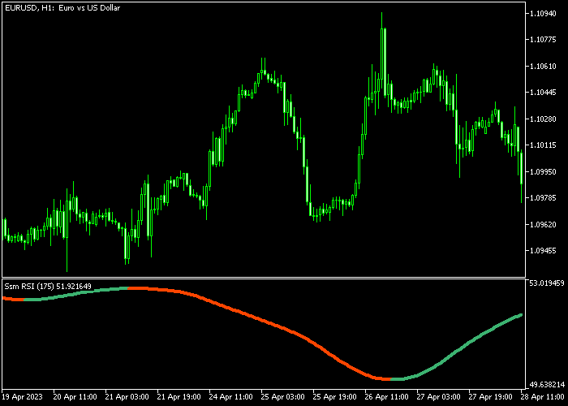Click the "27 Apr 19:00" time axis label

pos(491,396)
